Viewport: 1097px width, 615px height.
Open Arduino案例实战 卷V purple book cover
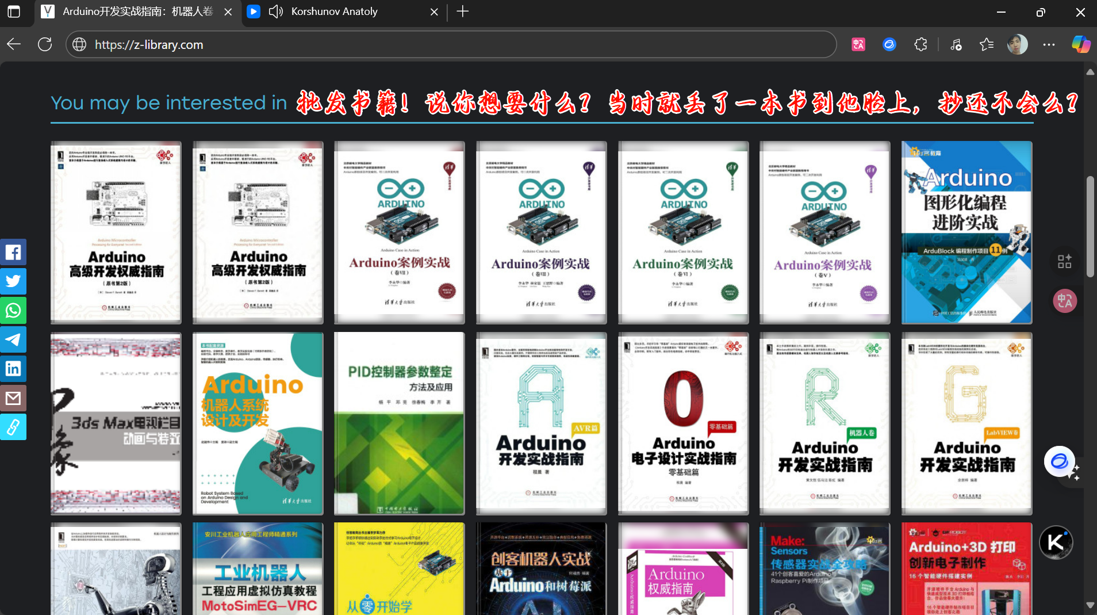pos(825,232)
